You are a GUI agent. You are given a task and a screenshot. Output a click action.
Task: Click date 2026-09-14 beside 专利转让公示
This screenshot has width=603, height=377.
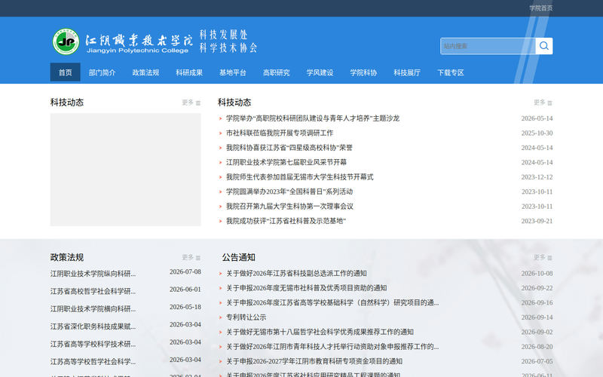[537, 317]
